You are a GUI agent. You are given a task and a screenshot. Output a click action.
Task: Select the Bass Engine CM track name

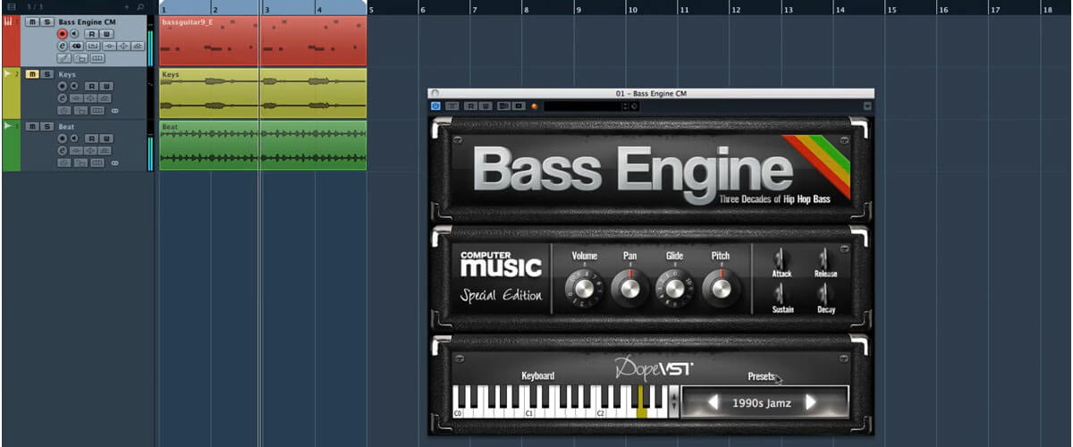(x=87, y=21)
